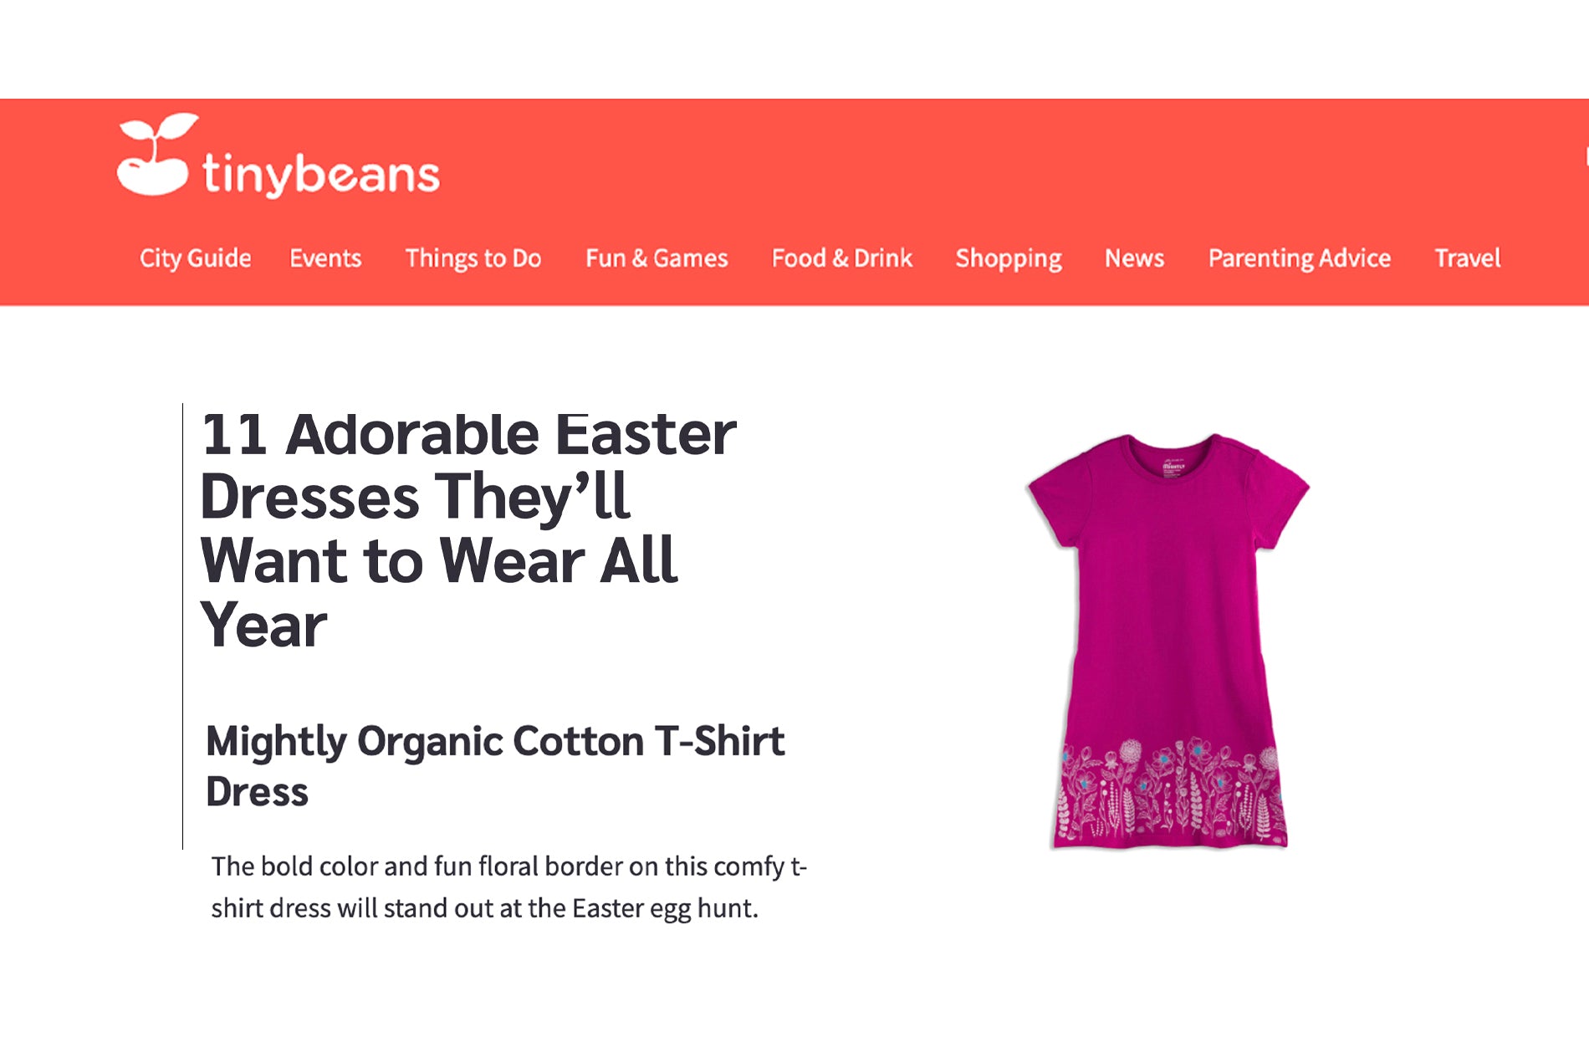1589x1063 pixels.
Task: Select the Parenting Advice nav item
Action: coord(1300,258)
